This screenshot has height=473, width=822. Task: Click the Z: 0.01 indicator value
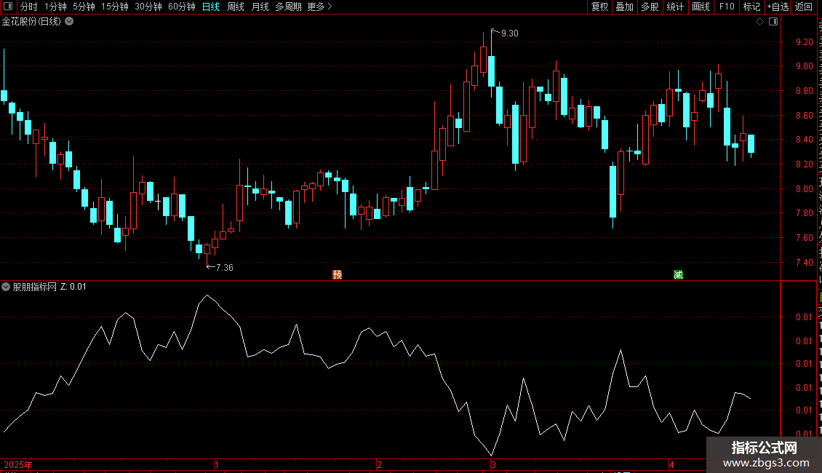pyautogui.click(x=73, y=287)
